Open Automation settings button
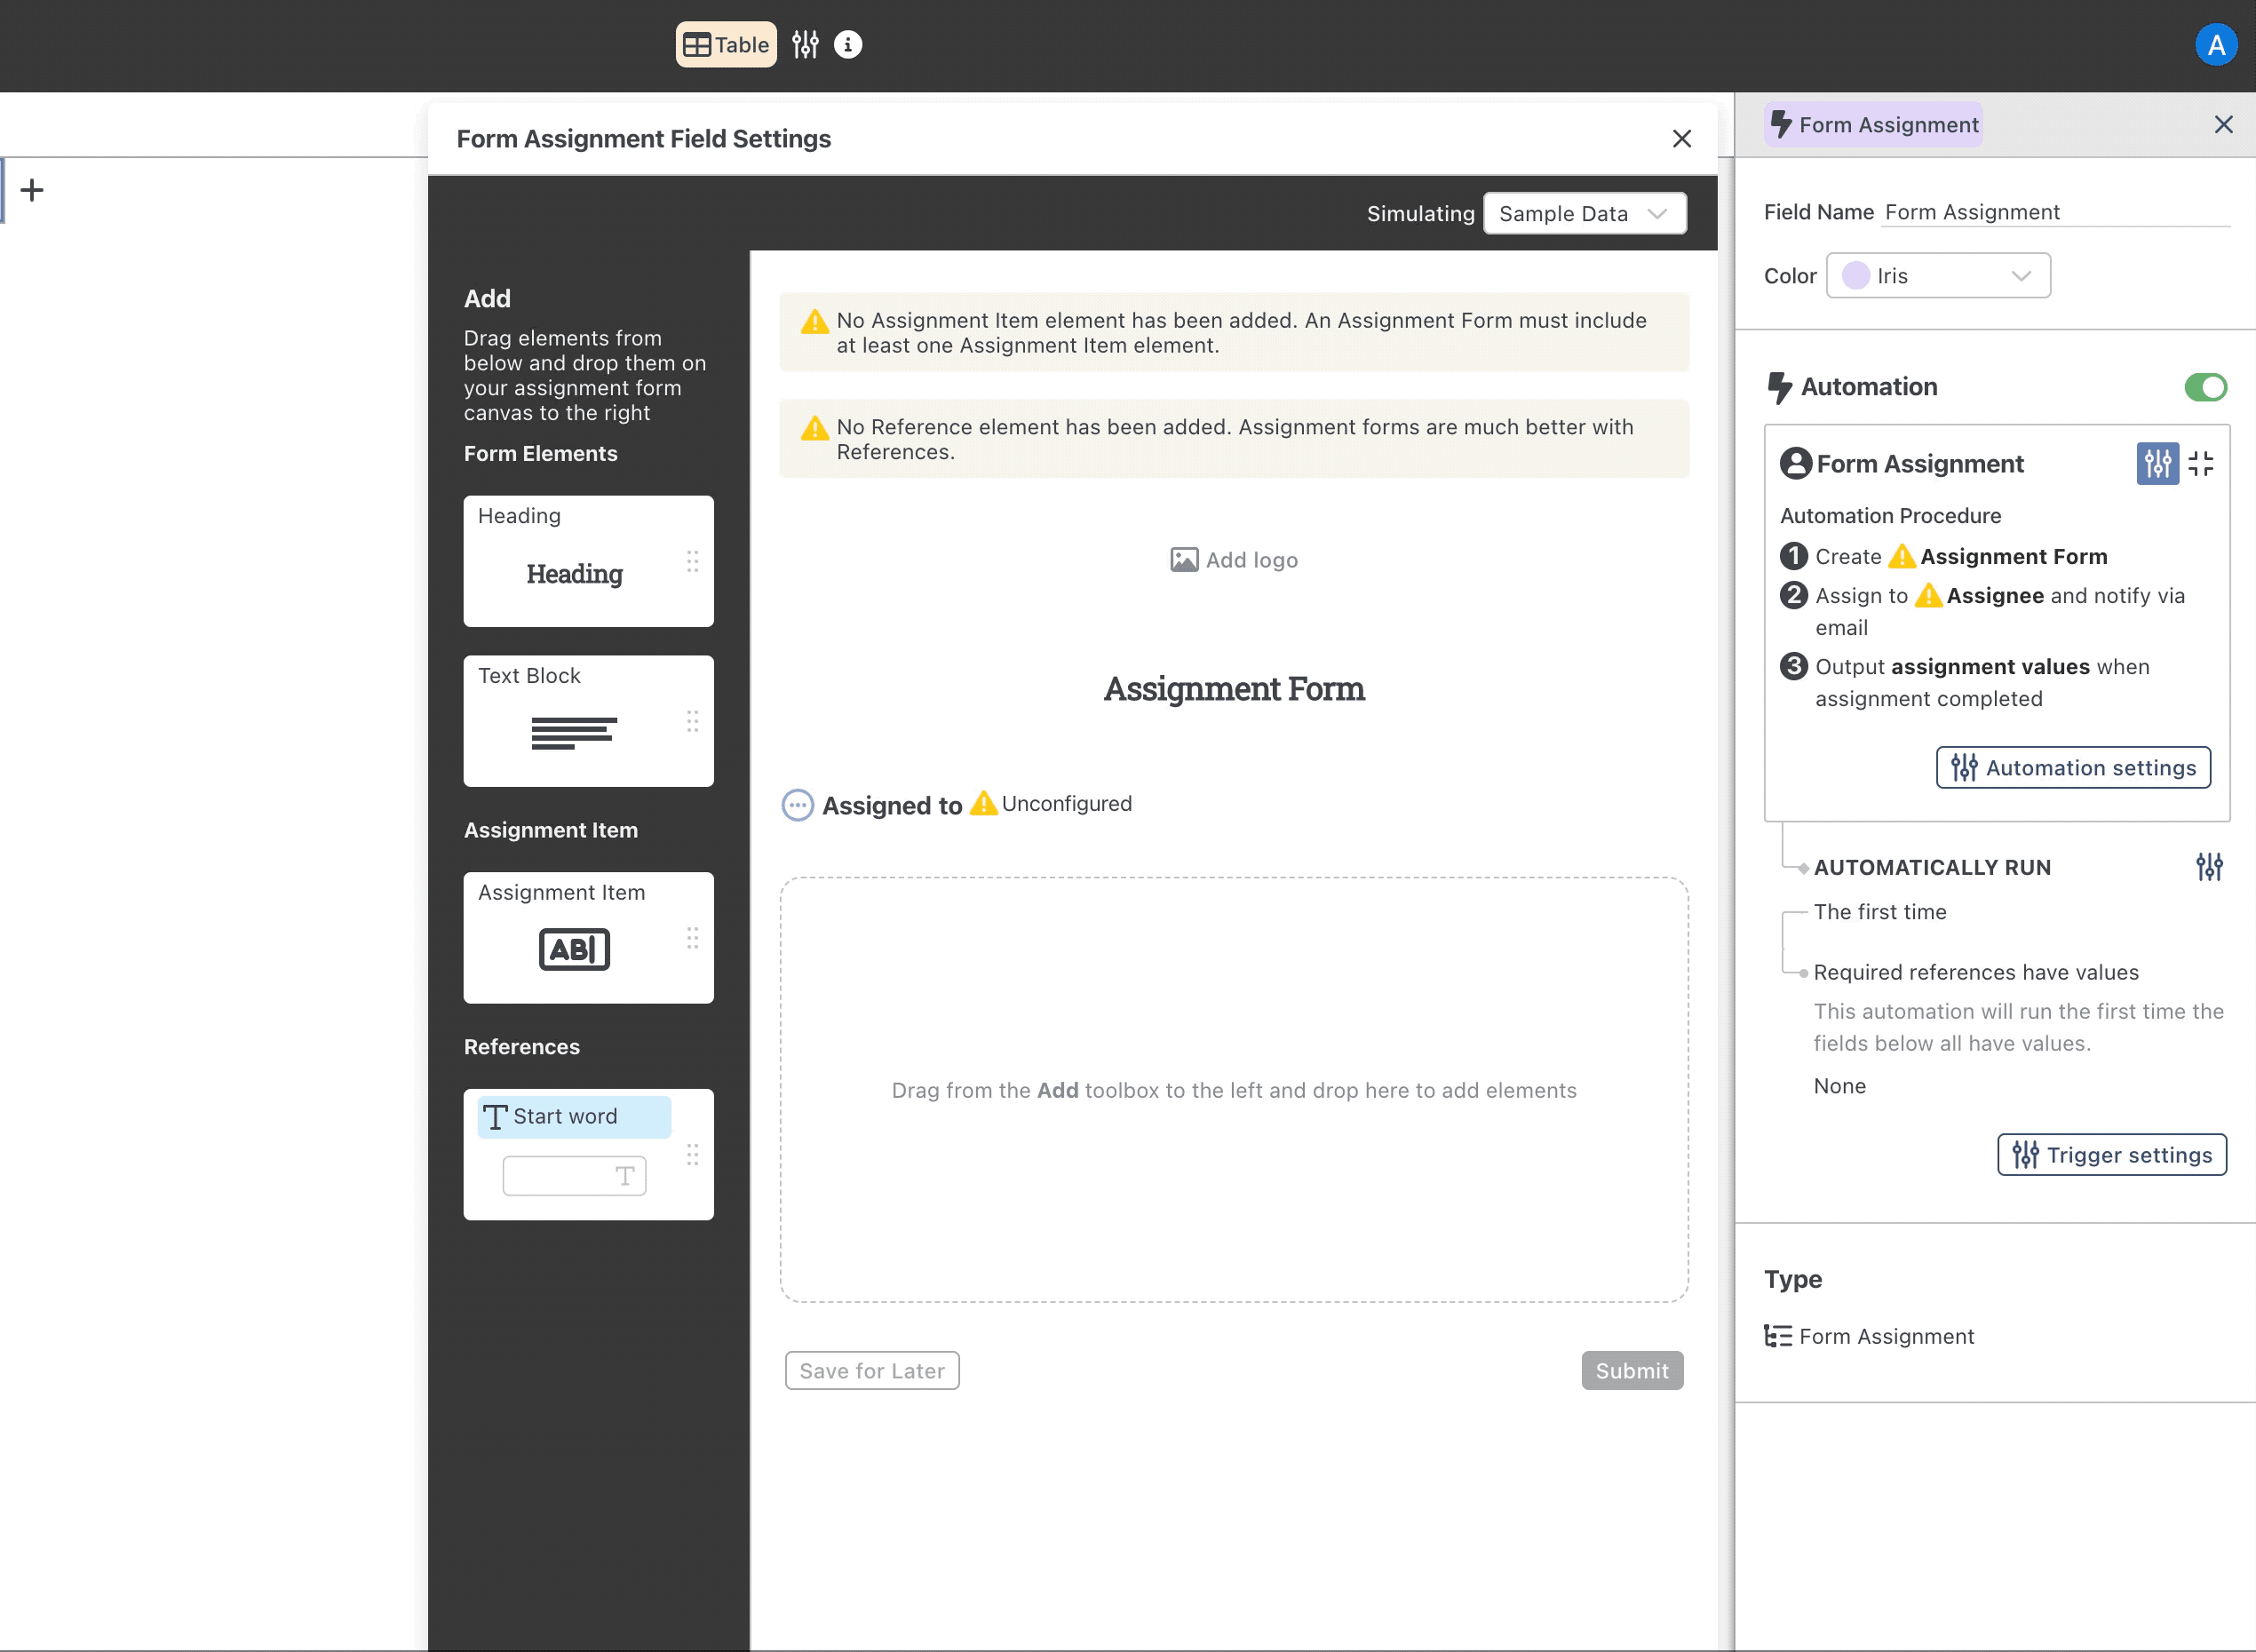 (x=2073, y=768)
